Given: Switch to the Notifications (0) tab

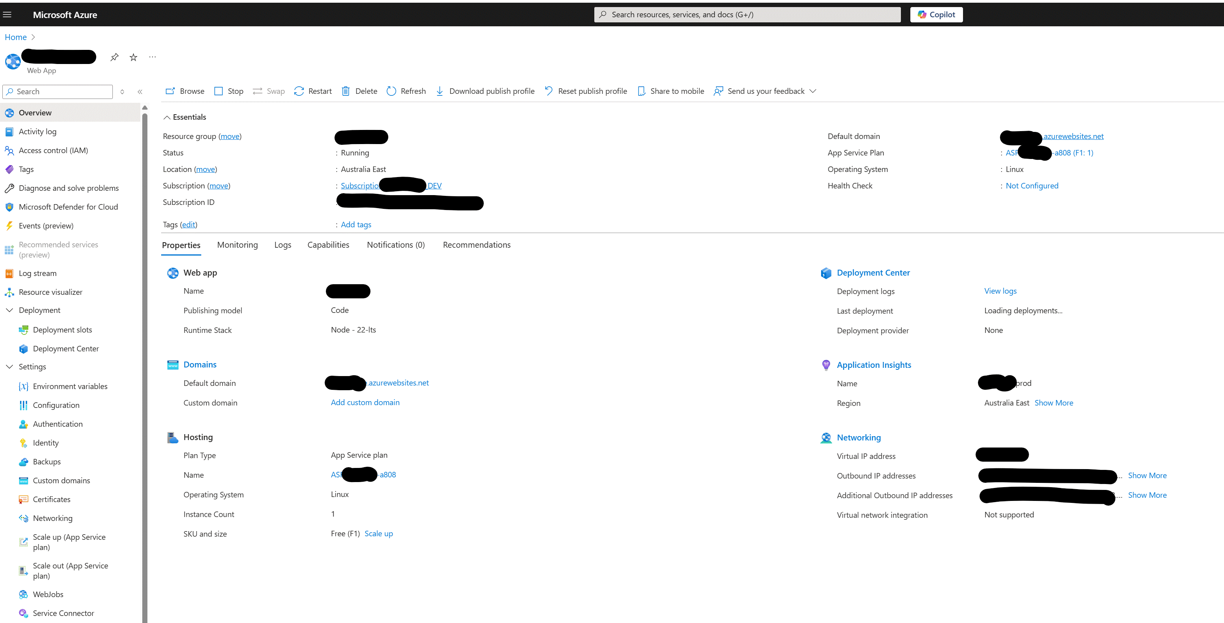Looking at the screenshot, I should tap(396, 245).
